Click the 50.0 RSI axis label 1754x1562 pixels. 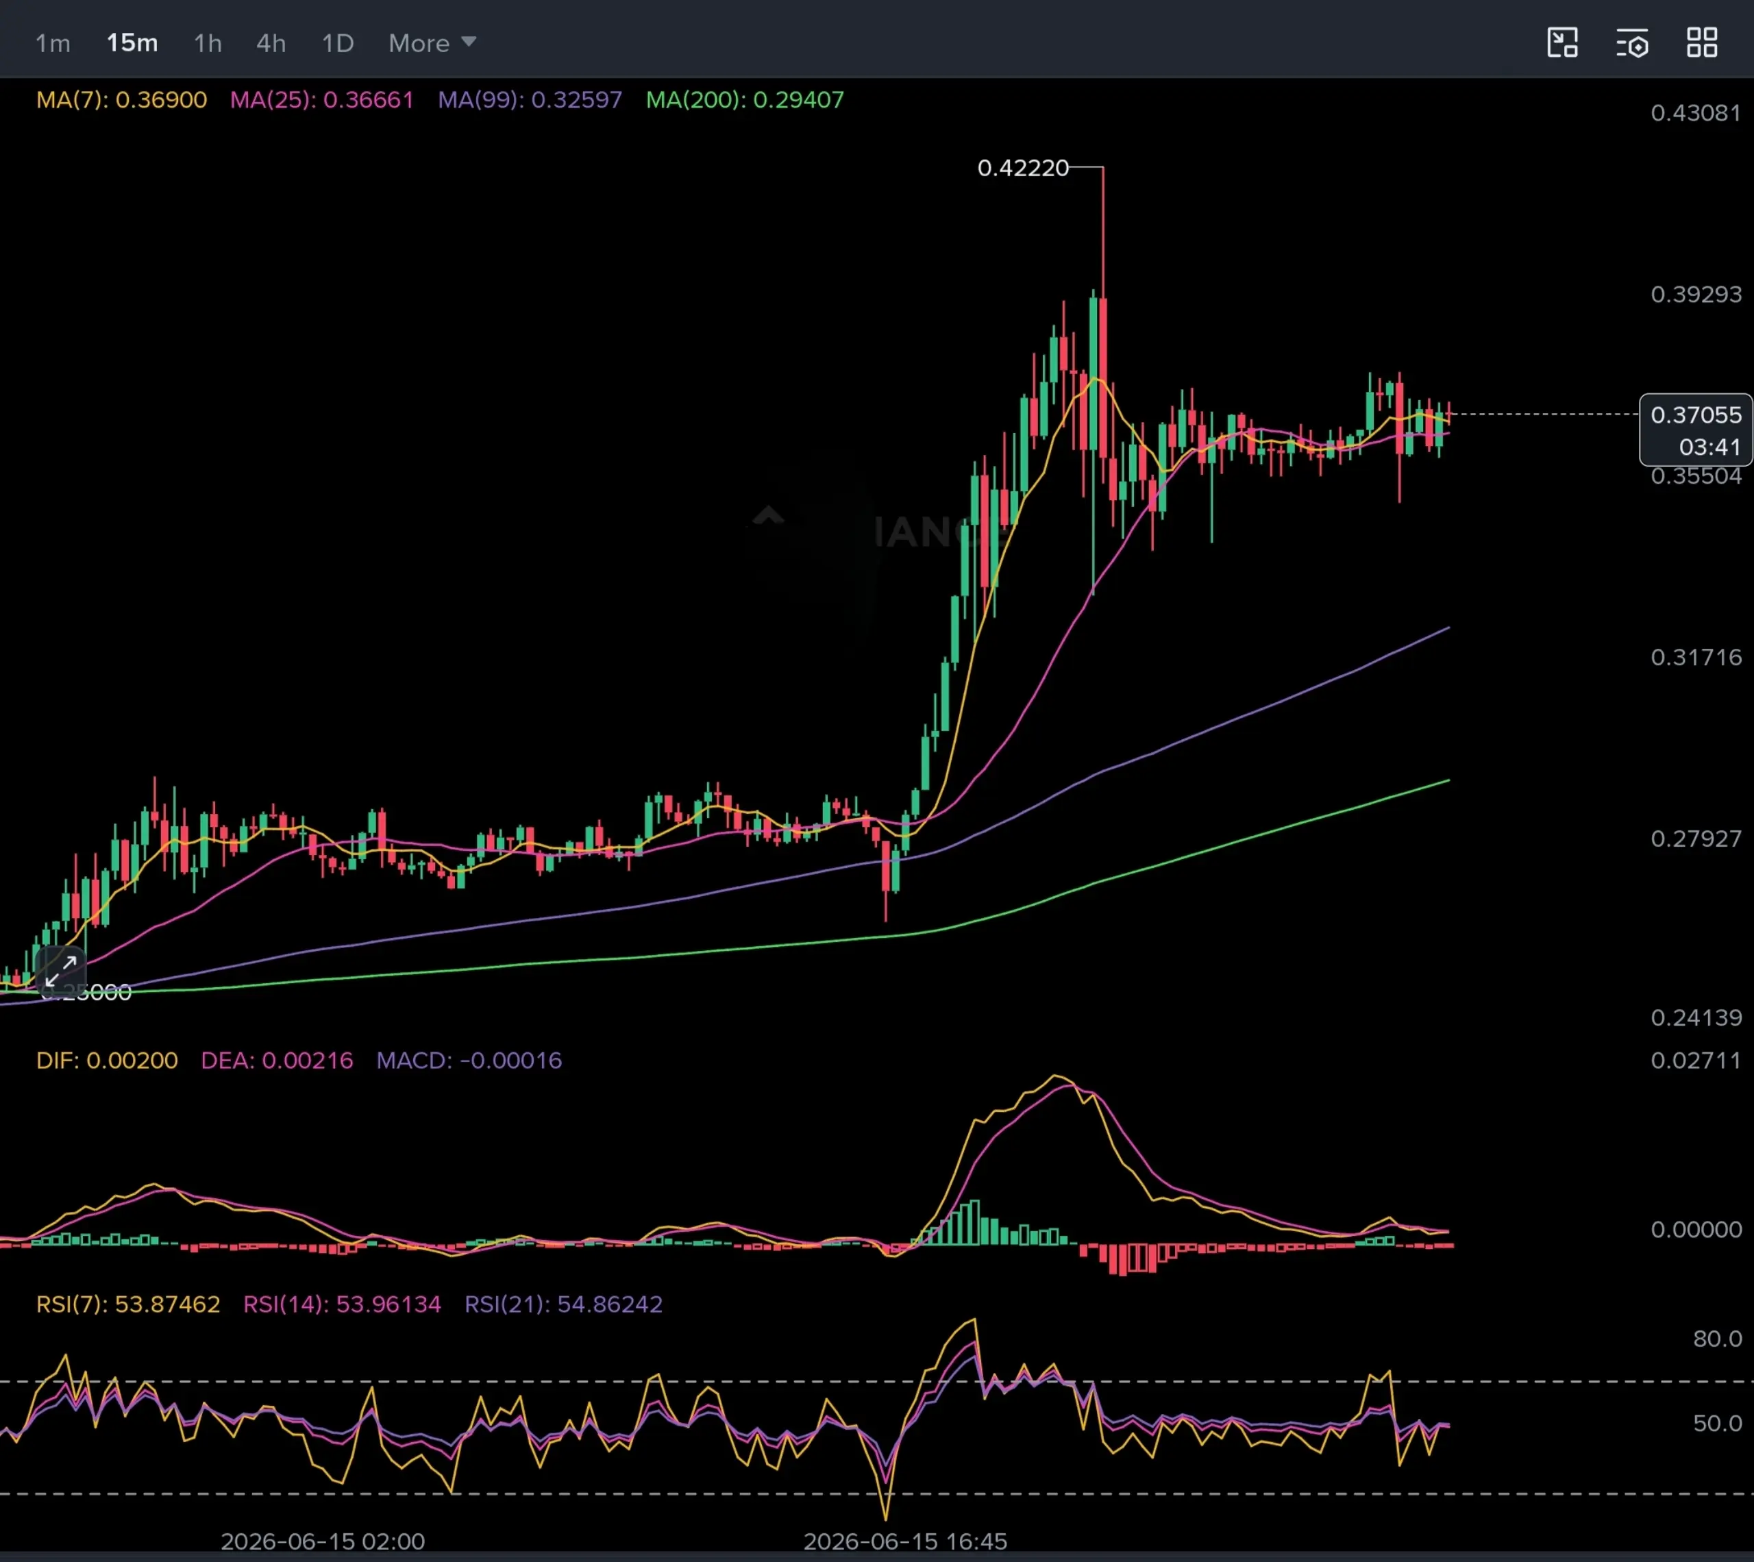point(1717,1423)
